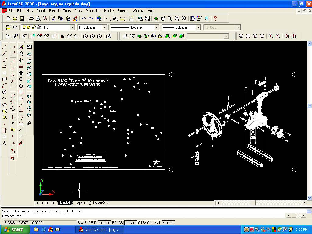
Task: Click the Print icon in toolbar
Action: click(x=31, y=19)
